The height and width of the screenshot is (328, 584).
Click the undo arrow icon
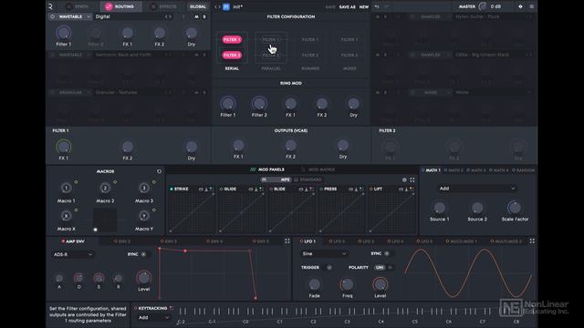click(377, 6)
